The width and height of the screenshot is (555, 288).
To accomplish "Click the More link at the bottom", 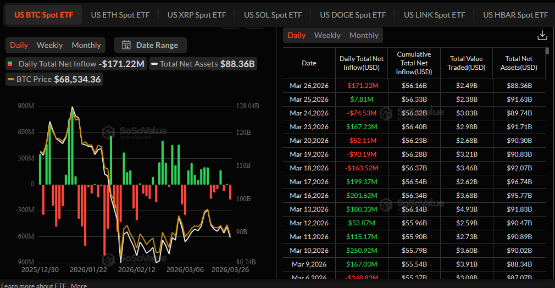I will coord(79,285).
